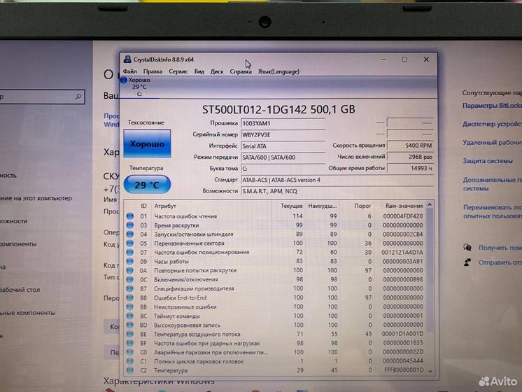Image resolution: width=522 pixels, height=392 pixels.
Task: Open the Файл menu
Action: point(130,71)
